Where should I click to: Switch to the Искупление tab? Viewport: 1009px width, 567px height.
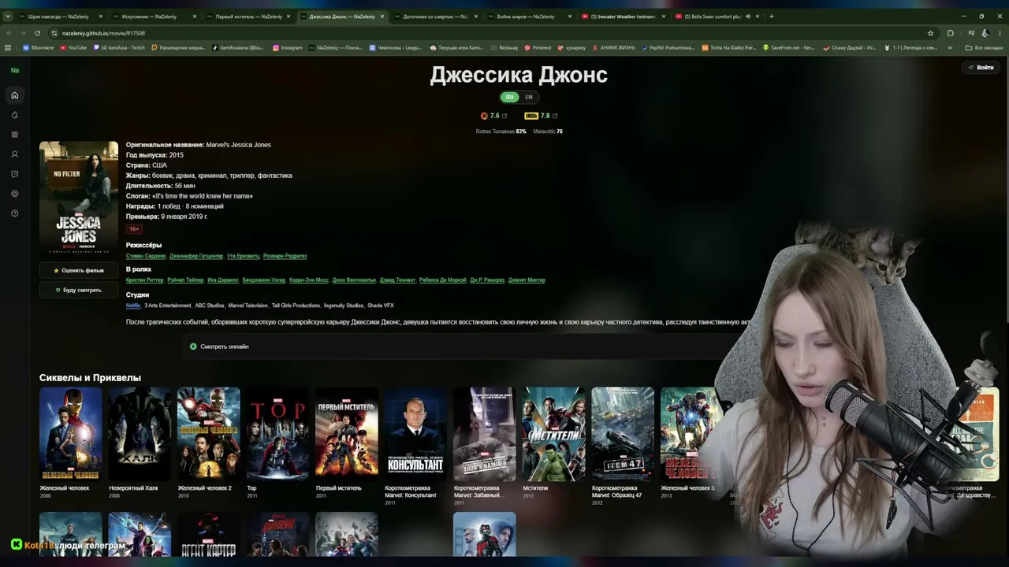[x=155, y=17]
